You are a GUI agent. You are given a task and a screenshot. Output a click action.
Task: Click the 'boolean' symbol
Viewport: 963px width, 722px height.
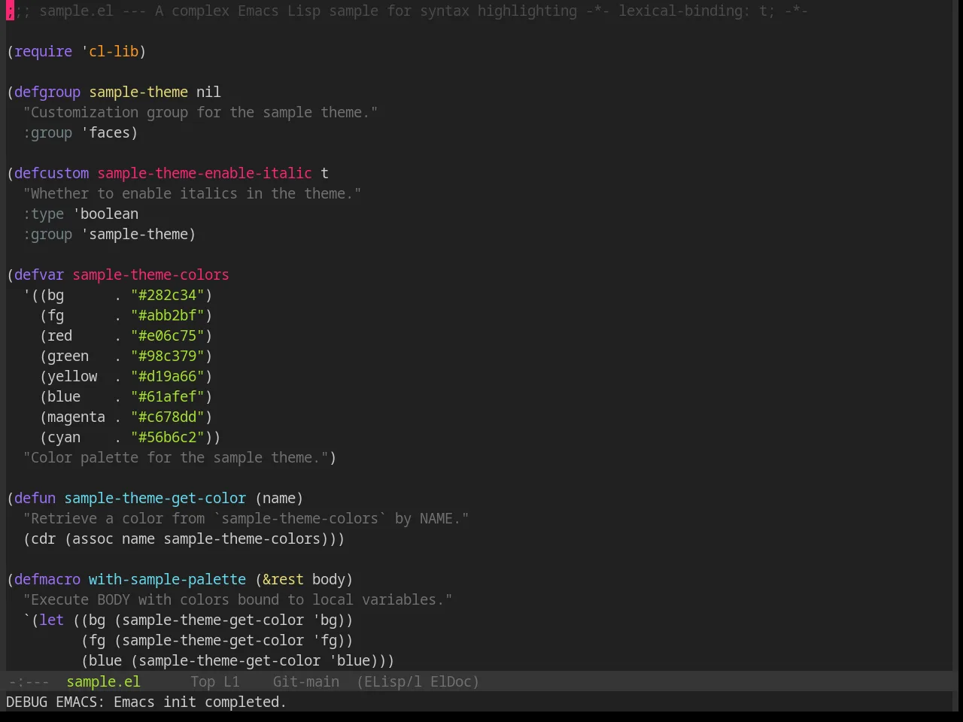(x=109, y=214)
